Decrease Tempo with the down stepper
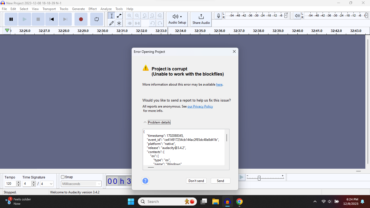The height and width of the screenshot is (208, 370). [x=18, y=185]
